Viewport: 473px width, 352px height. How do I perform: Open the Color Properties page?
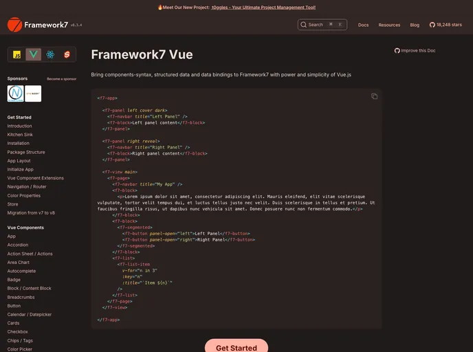24,196
